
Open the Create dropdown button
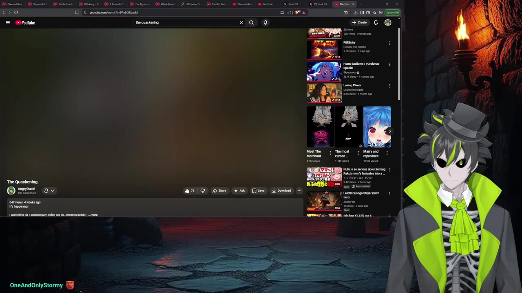359,23
